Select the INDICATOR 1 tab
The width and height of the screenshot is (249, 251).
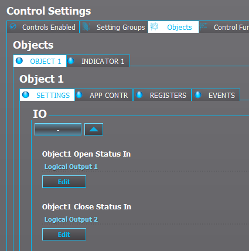(x=98, y=61)
